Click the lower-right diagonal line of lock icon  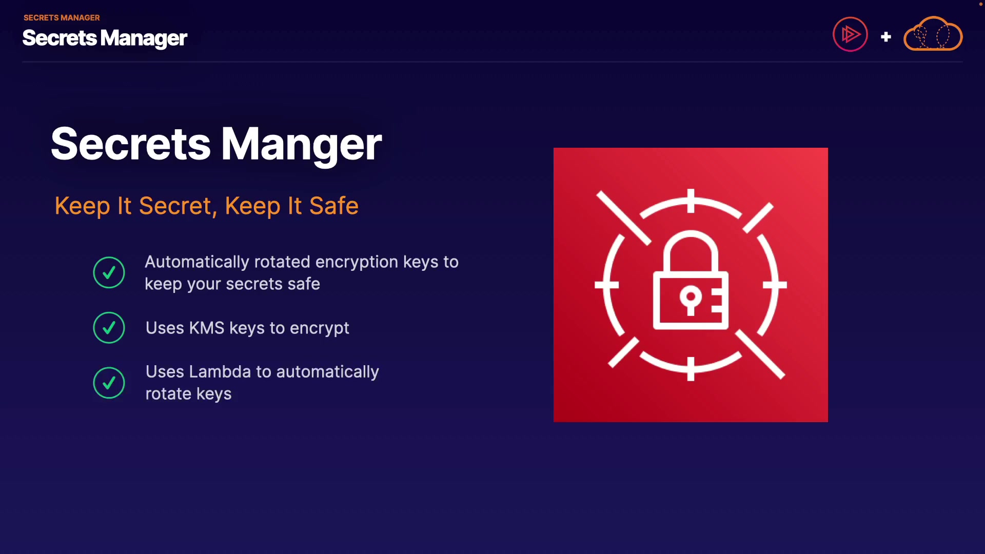tap(760, 354)
